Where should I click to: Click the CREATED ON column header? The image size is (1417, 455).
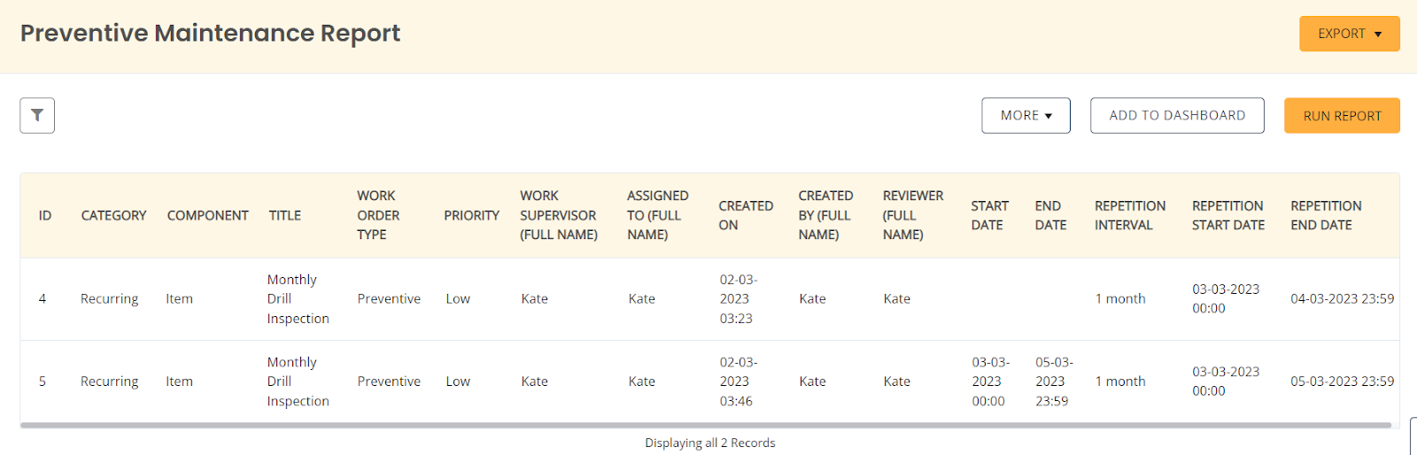click(746, 215)
